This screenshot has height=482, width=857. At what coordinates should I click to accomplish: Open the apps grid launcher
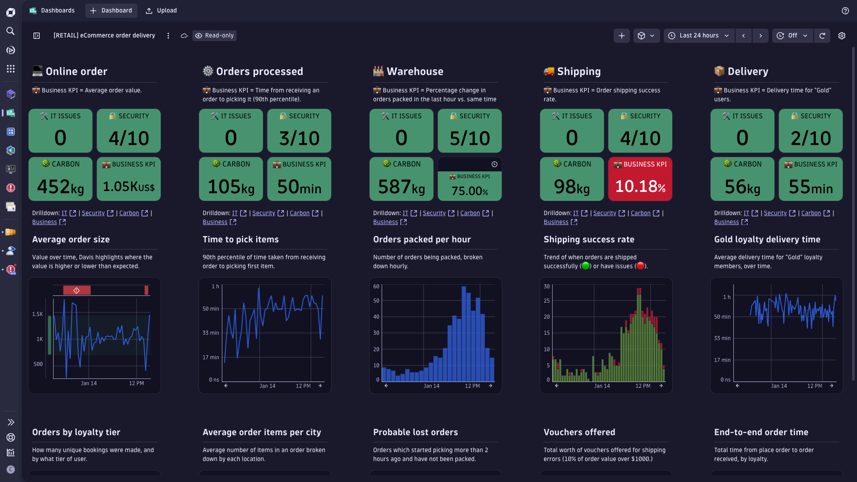(x=11, y=69)
